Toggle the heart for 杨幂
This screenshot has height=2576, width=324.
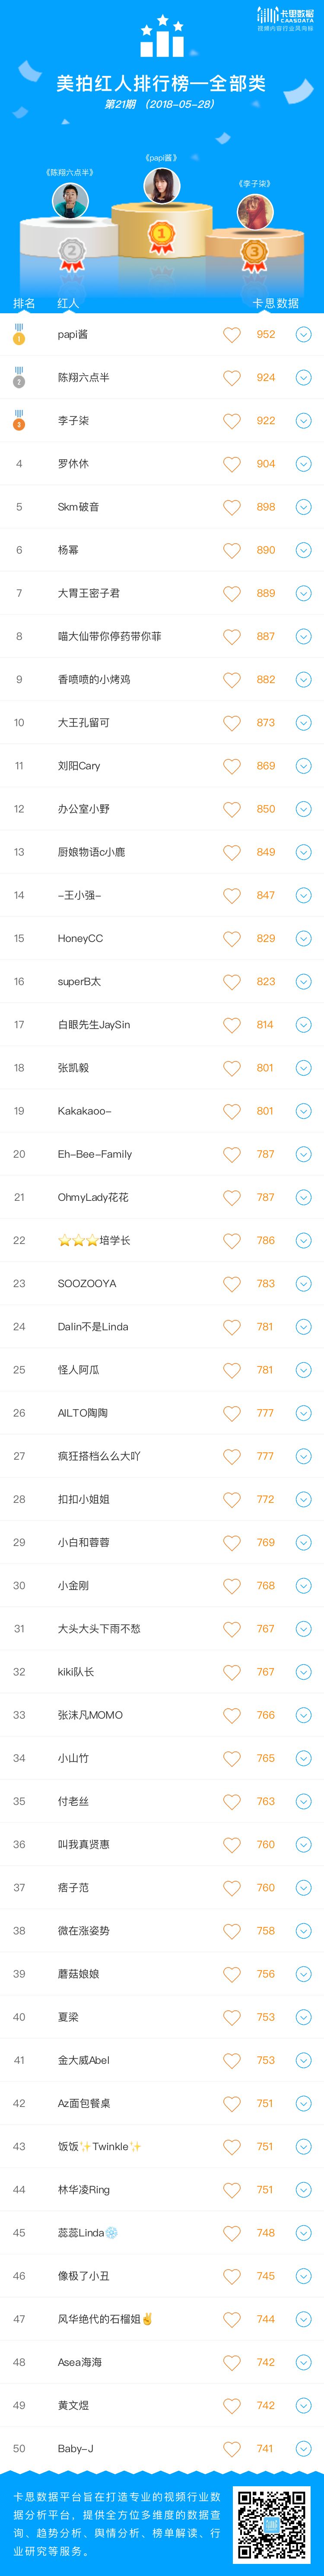[x=232, y=550]
